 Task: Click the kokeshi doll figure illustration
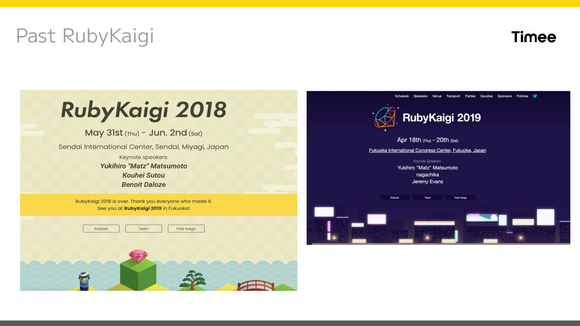[84, 281]
